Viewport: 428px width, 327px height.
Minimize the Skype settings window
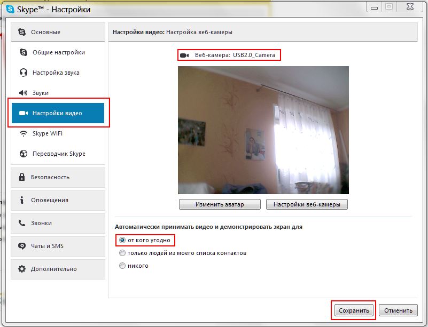pyautogui.click(x=375, y=7)
